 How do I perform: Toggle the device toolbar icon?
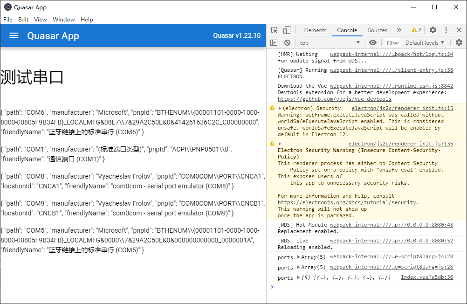coord(287,30)
